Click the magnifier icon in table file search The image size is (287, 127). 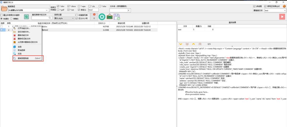tap(50, 18)
